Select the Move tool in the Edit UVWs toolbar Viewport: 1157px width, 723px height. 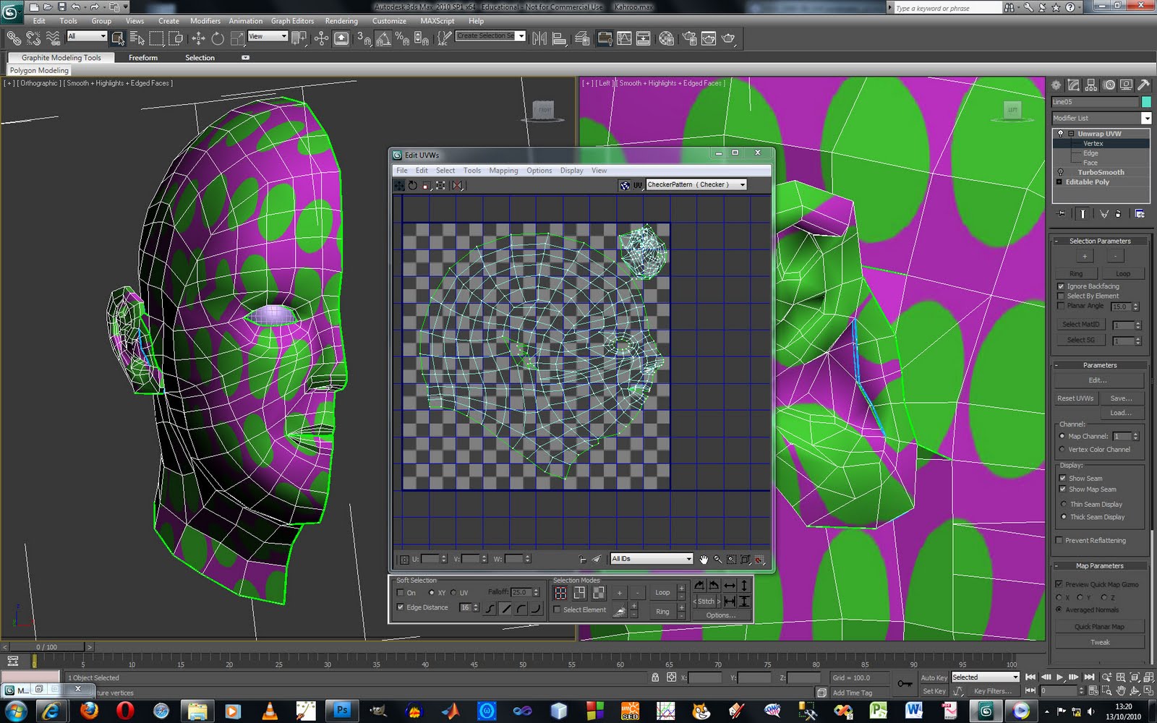[x=399, y=186]
